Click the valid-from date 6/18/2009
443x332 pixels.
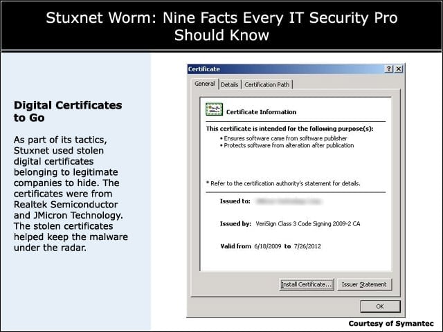click(268, 246)
